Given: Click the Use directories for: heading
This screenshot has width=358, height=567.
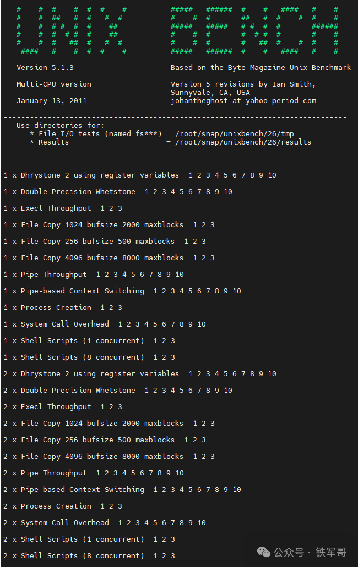Looking at the screenshot, I should click(61, 125).
